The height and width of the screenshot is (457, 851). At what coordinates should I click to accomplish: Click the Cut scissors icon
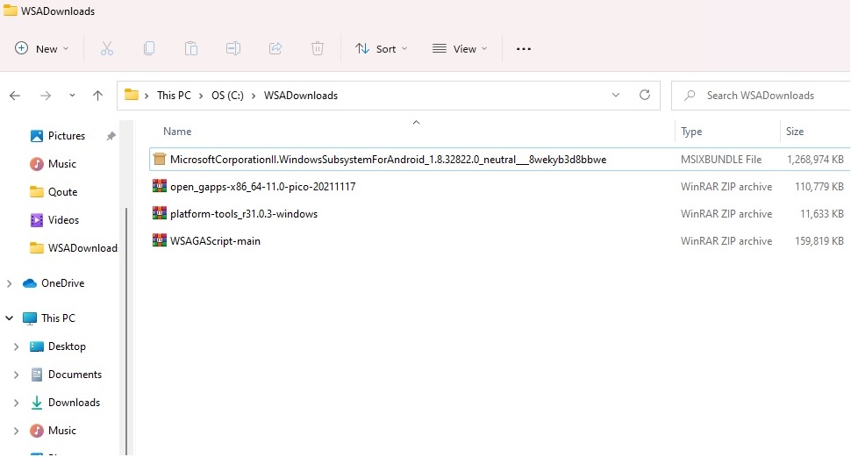[x=107, y=49]
